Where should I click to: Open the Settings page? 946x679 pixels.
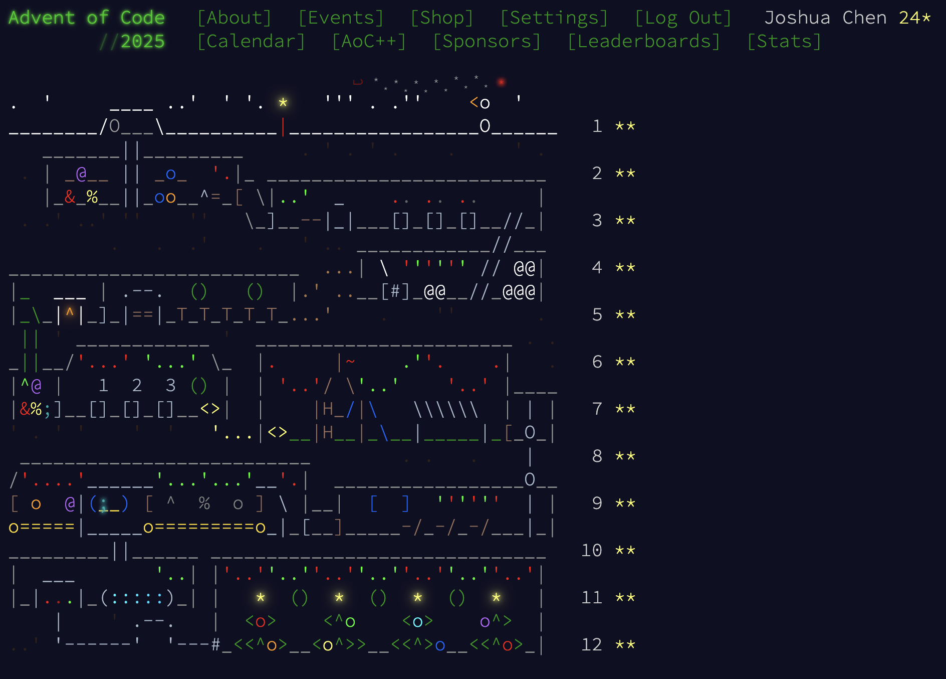click(x=554, y=18)
